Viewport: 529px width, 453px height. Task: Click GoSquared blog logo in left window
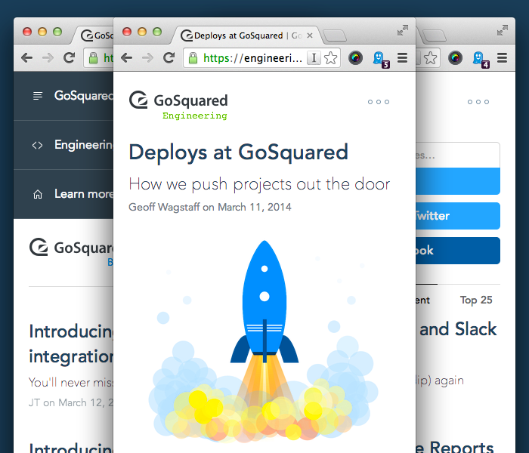click(71, 251)
